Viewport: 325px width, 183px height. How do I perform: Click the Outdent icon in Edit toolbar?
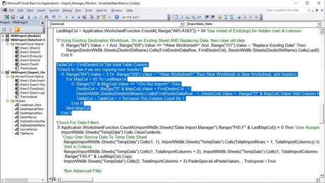click(212, 17)
